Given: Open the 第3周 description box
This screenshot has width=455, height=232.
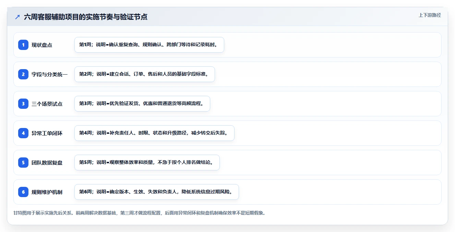Looking at the screenshot, I should point(142,104).
